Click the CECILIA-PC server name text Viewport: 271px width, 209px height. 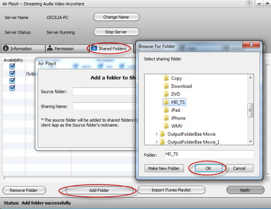(57, 18)
